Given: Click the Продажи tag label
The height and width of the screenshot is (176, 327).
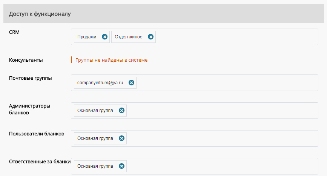Looking at the screenshot, I should (x=87, y=37).
